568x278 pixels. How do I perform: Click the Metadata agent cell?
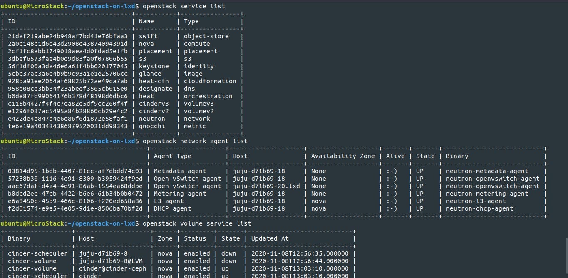180,171
